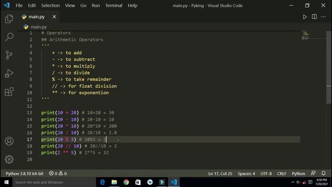Open Microsoft Store from taskbar
This screenshot has width=332, height=187.
coord(138,182)
